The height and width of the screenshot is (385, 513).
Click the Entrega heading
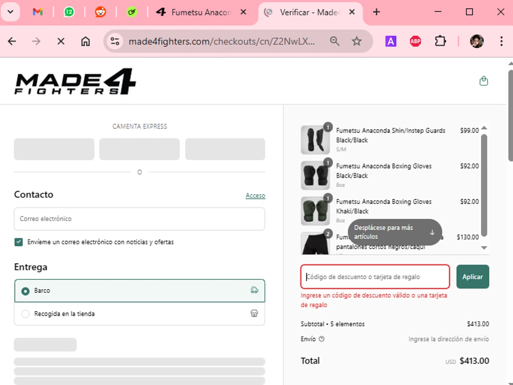[x=30, y=267]
